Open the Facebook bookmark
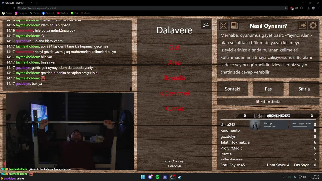 pyautogui.click(x=48, y=13)
